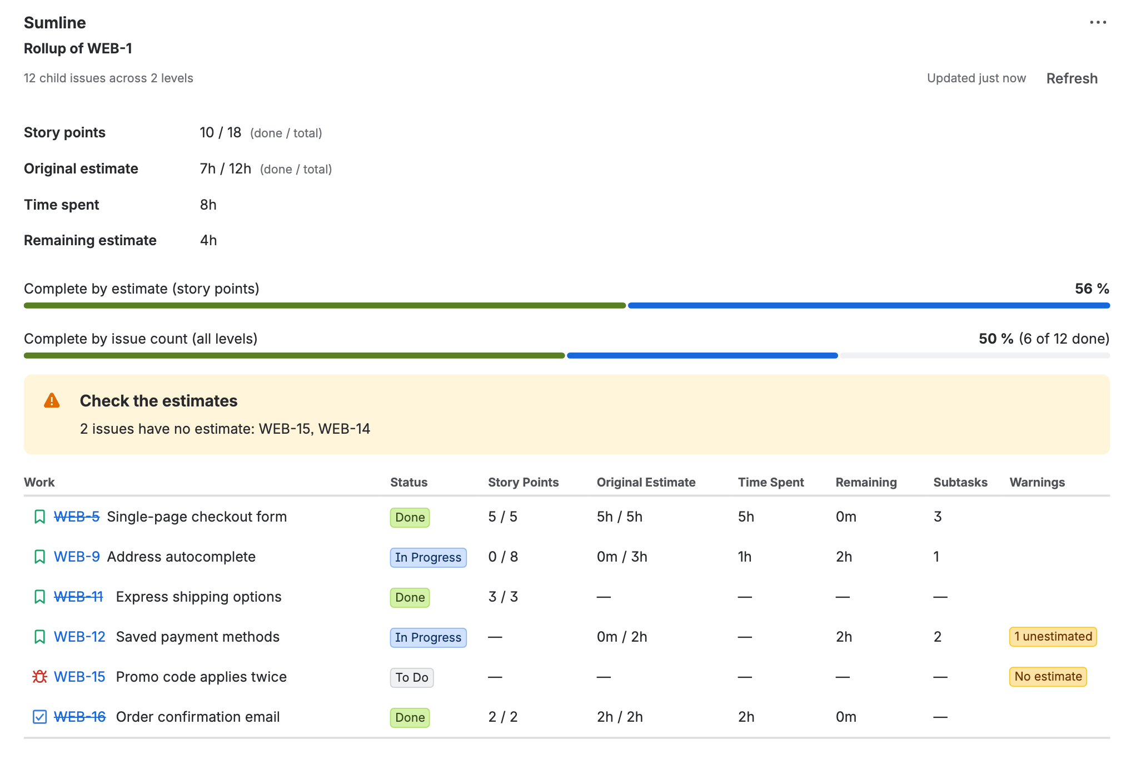Click the '4h' remaining estimate value

pyautogui.click(x=208, y=240)
